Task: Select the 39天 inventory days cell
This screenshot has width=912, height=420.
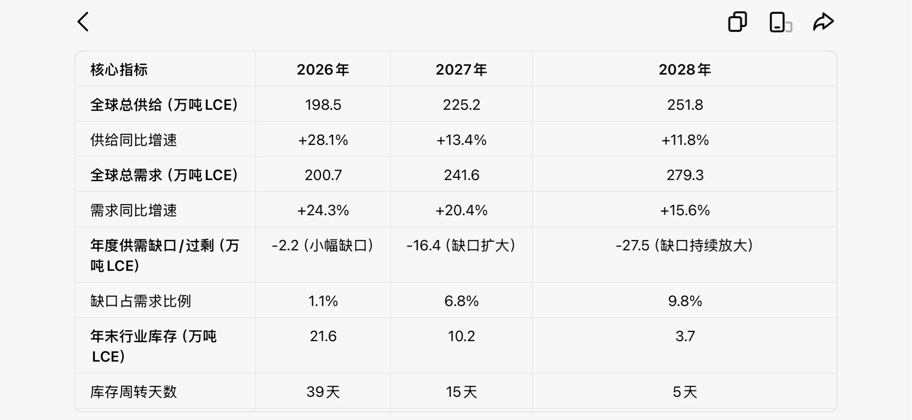Action: click(x=323, y=392)
